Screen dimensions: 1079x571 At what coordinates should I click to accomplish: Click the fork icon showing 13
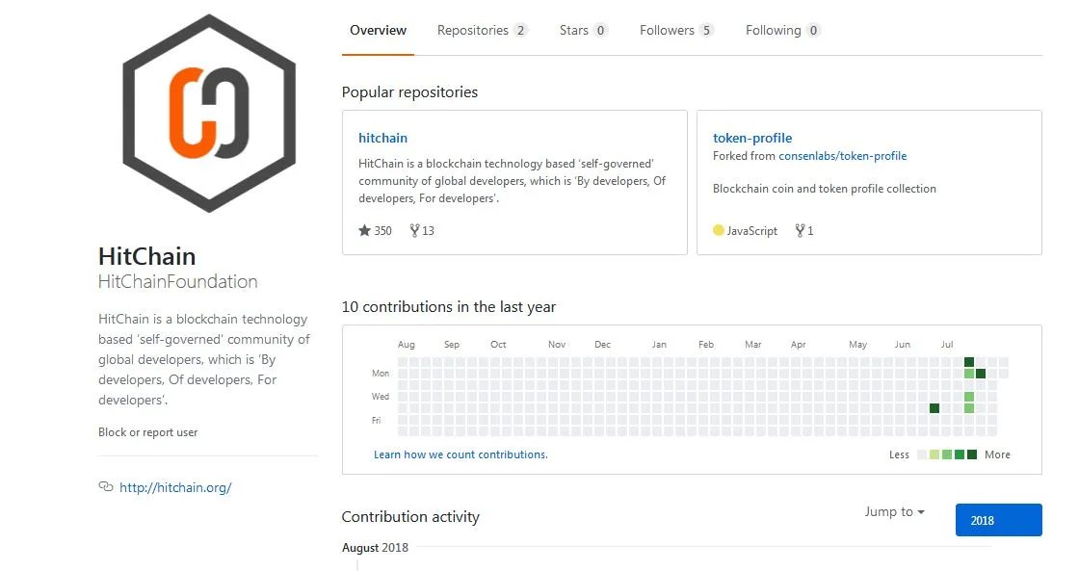414,230
